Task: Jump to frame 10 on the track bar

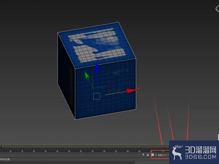Action: coord(10,151)
